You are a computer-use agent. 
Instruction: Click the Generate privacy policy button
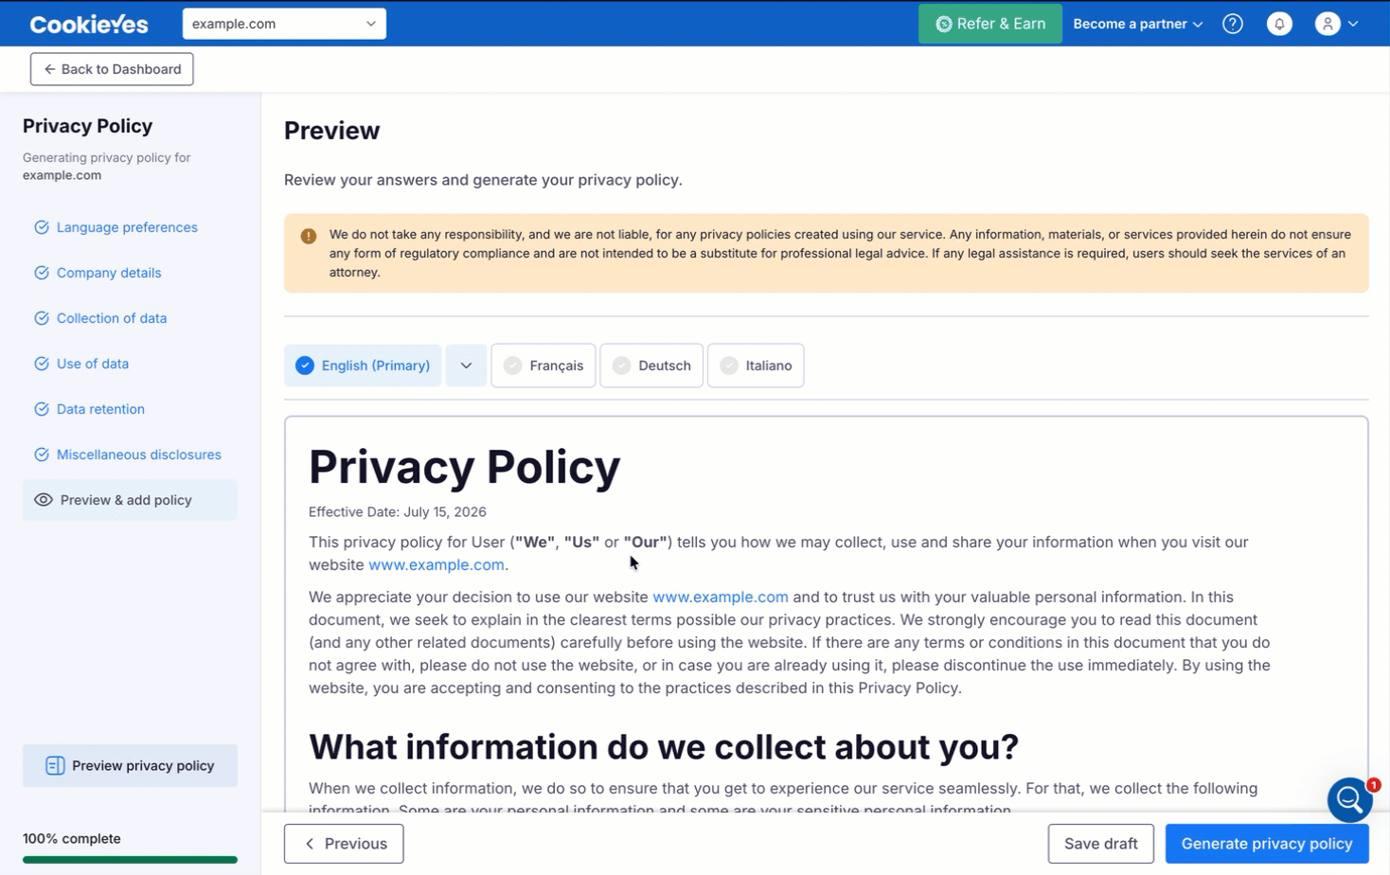(1267, 844)
